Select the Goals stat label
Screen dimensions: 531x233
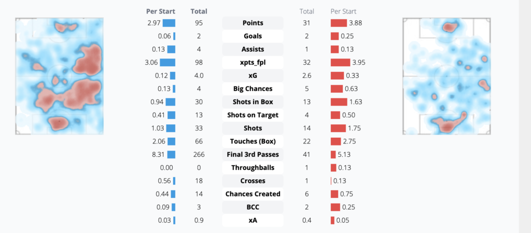[x=253, y=36]
